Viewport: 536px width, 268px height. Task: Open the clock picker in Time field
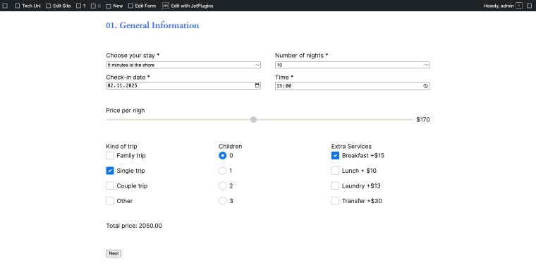tap(425, 86)
